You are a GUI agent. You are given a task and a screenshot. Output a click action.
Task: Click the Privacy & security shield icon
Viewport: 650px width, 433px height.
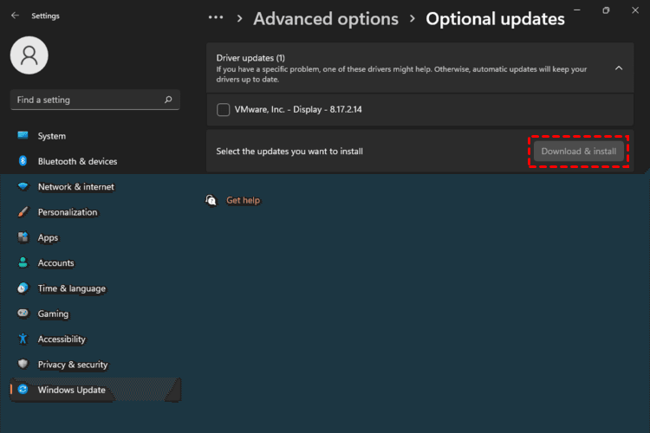(x=23, y=365)
